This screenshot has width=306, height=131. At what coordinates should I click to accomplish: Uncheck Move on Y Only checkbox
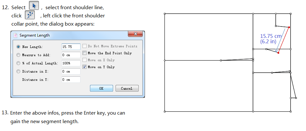84,67
